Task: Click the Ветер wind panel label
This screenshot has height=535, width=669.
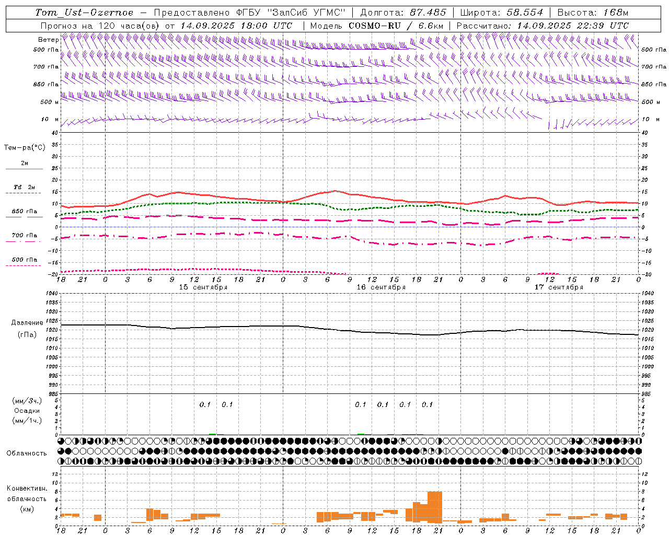Action: (x=48, y=40)
